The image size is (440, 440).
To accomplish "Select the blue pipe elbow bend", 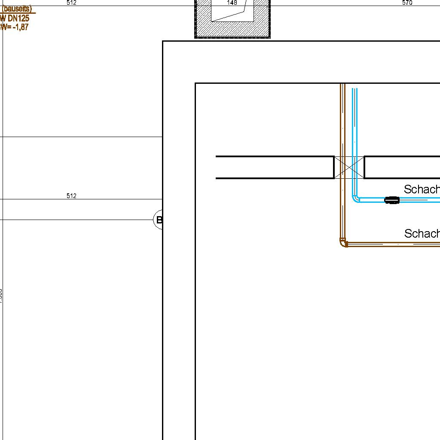I will click(x=356, y=198).
